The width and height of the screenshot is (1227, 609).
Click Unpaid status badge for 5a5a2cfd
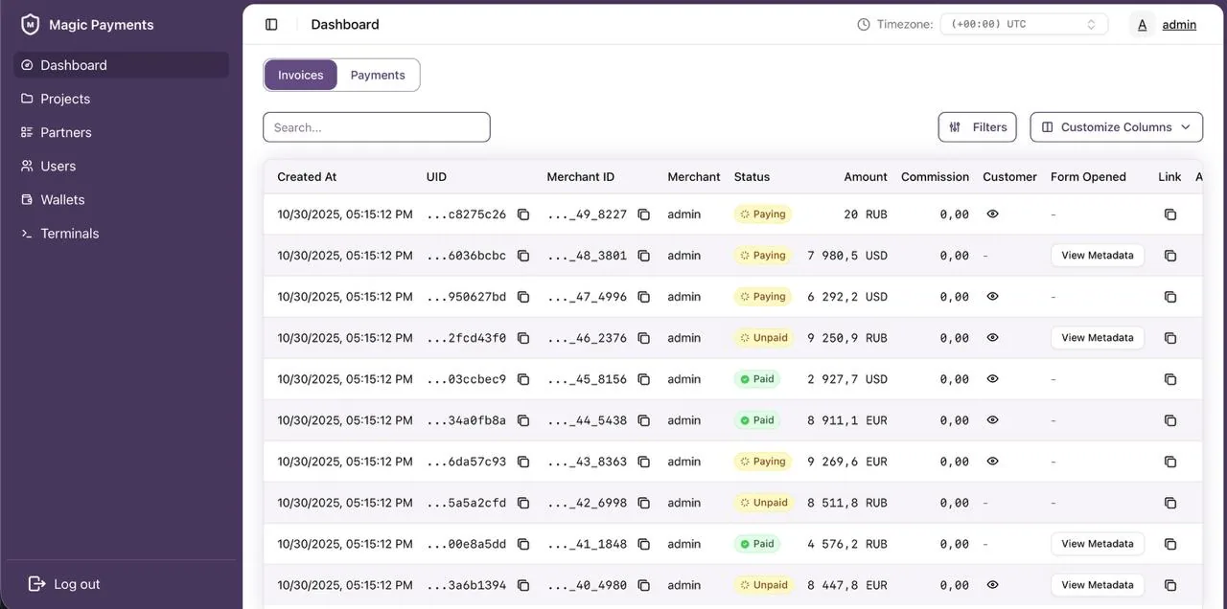pyautogui.click(x=763, y=503)
